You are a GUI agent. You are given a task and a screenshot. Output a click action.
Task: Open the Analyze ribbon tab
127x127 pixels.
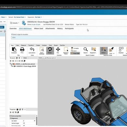click(x=44, y=45)
